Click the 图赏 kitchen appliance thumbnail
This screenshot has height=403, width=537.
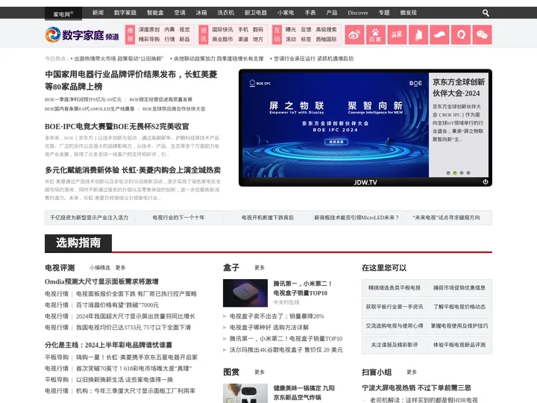click(x=245, y=393)
